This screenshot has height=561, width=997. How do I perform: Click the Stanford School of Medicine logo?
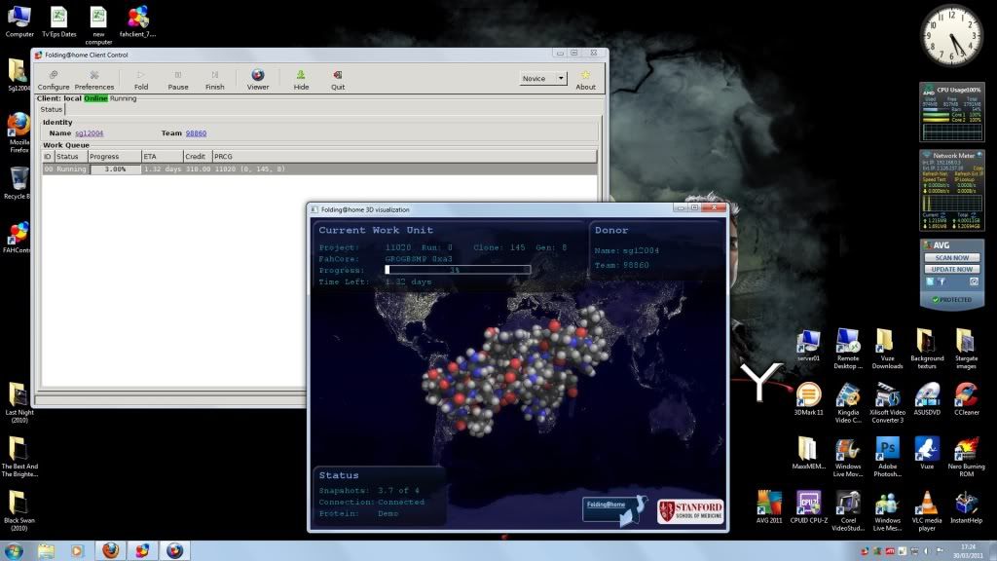tap(690, 511)
